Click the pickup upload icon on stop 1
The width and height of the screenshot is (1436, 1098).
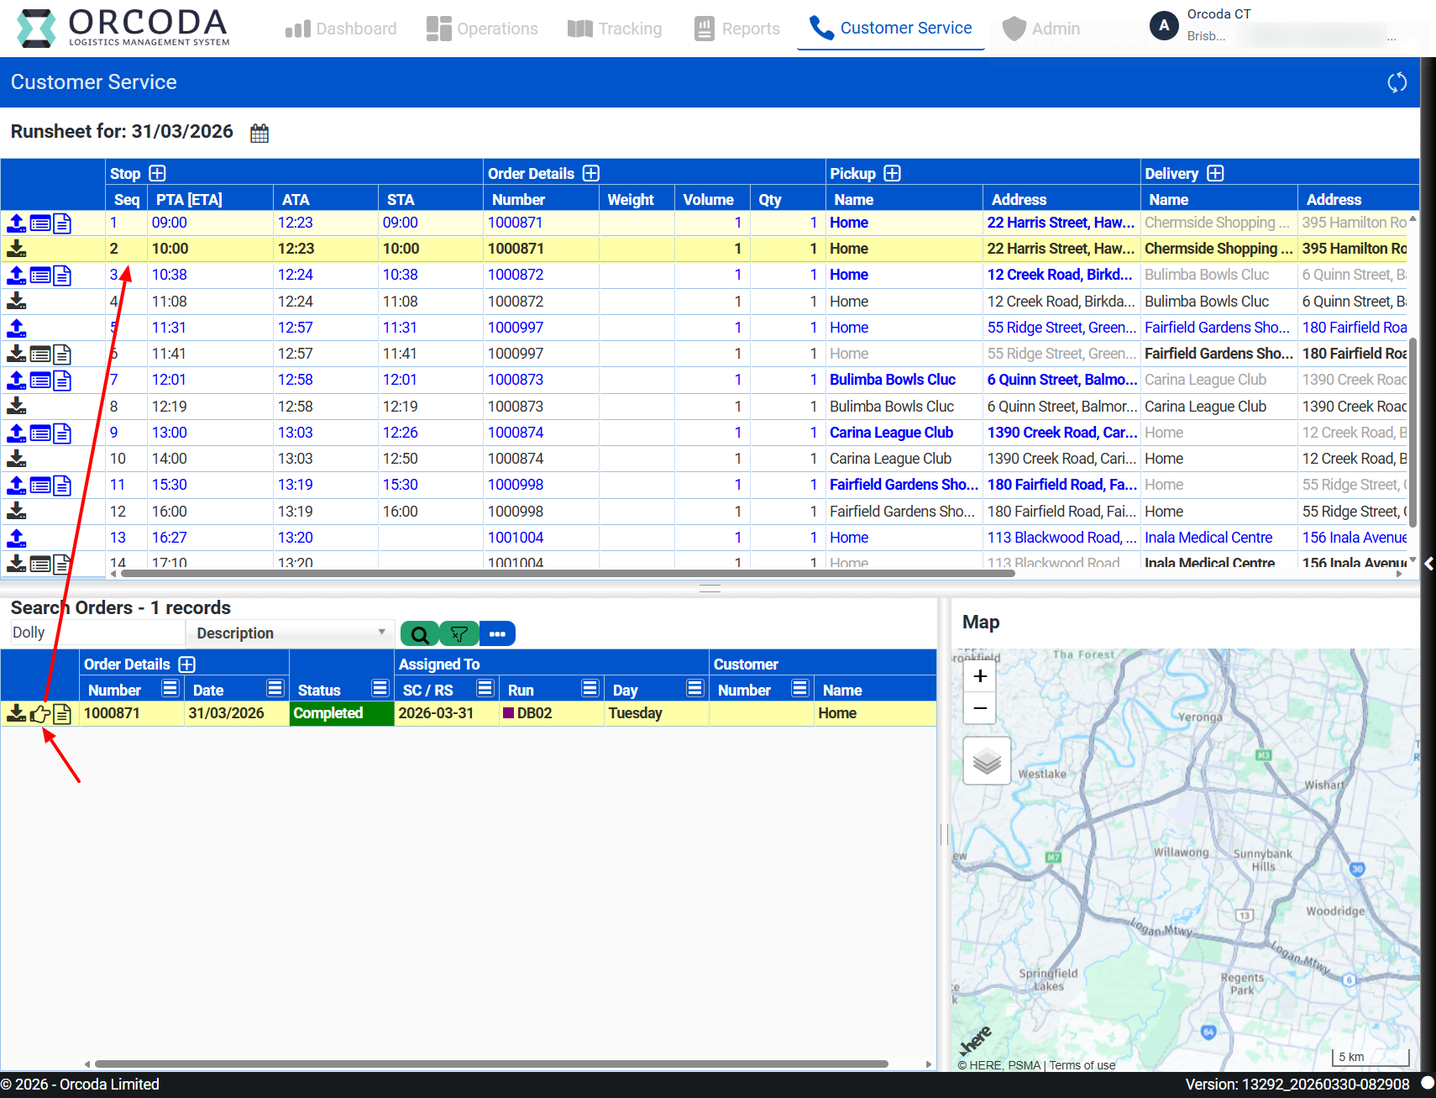(17, 223)
